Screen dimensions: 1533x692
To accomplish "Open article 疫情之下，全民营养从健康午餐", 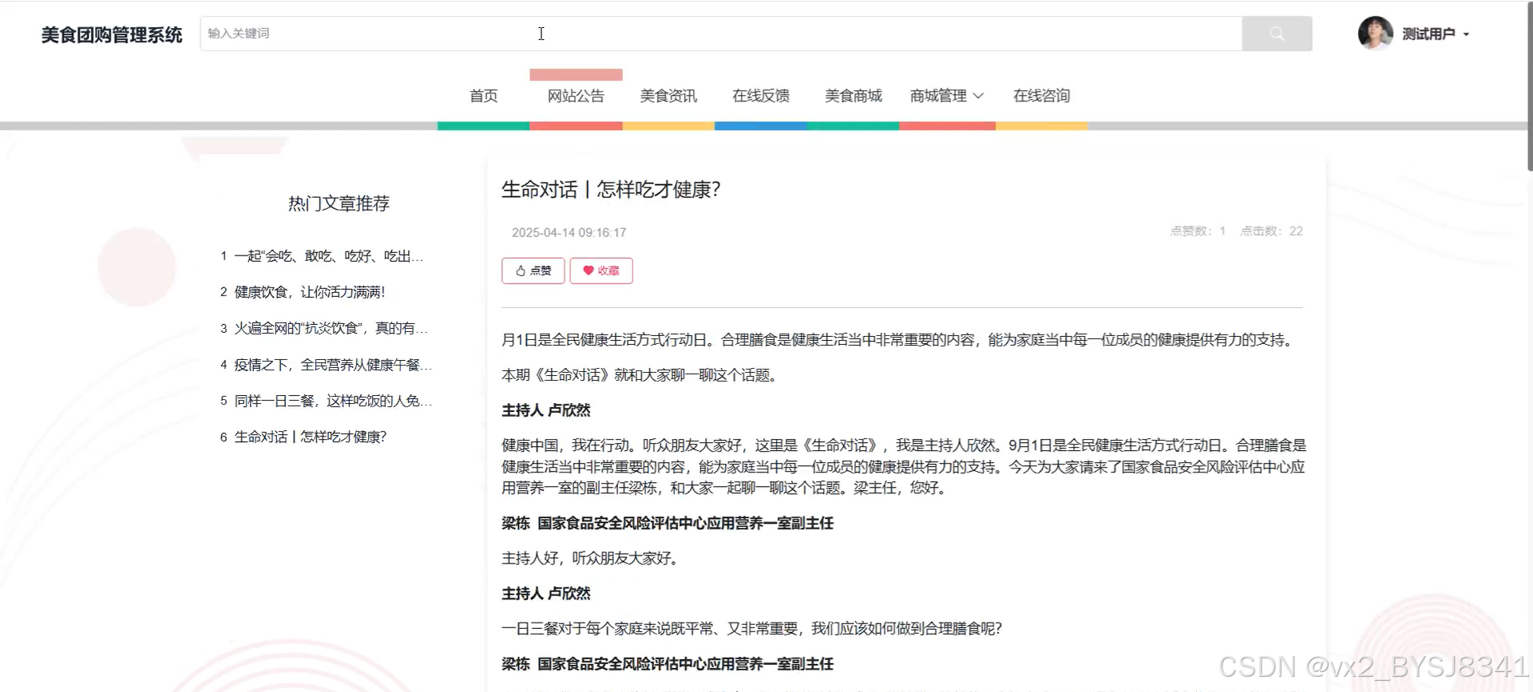I will [x=332, y=365].
